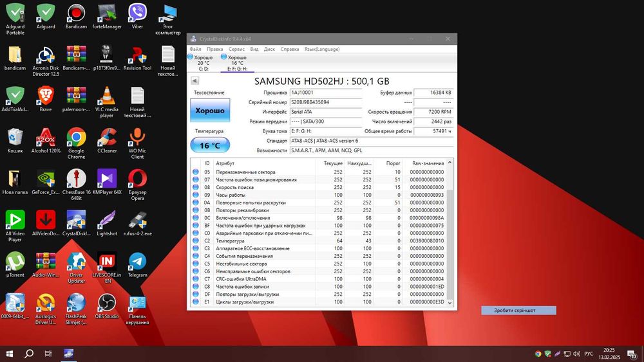The height and width of the screenshot is (362, 644).
Task: Open the Lightshot desktop shortcut
Action: click(x=107, y=223)
